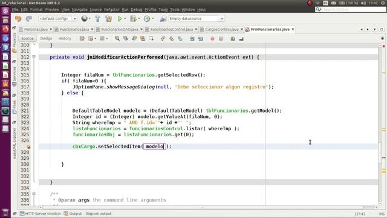Click the report icon beside Empty datasource
Screen dimensions: 387x218
click(x=163, y=19)
